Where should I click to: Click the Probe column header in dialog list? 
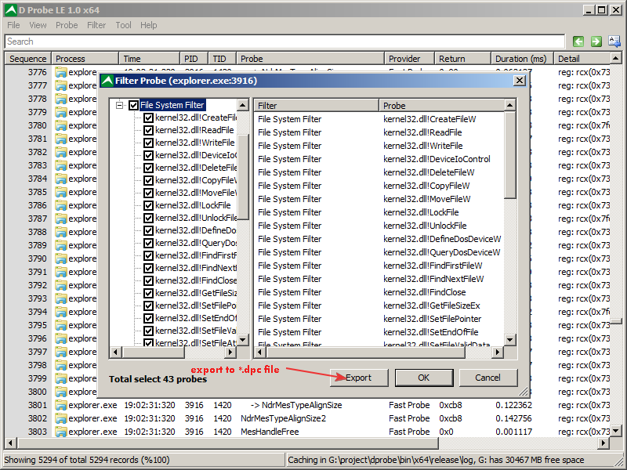point(441,106)
